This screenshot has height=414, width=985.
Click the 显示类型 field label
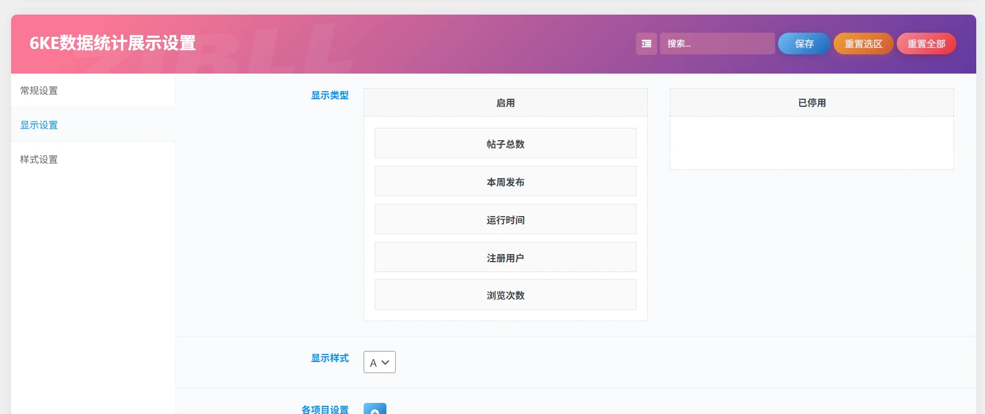pyautogui.click(x=330, y=95)
